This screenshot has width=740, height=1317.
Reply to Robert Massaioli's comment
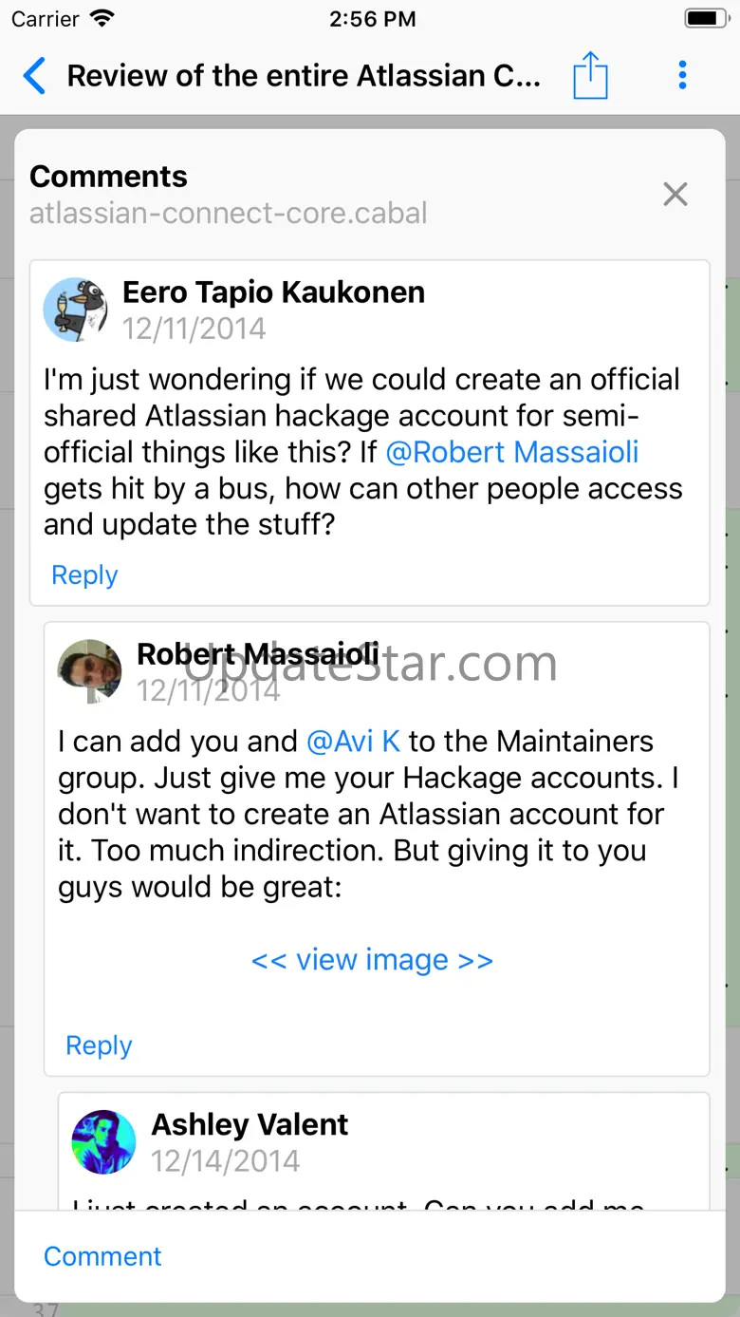(x=99, y=1045)
